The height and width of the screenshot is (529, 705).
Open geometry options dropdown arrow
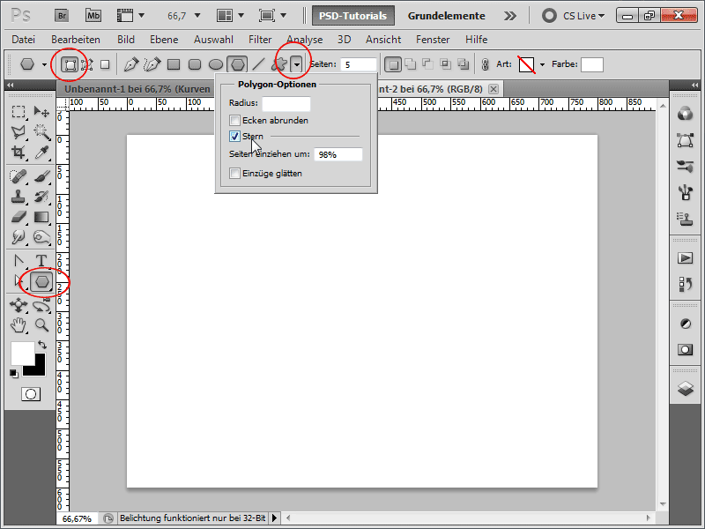[x=297, y=64]
